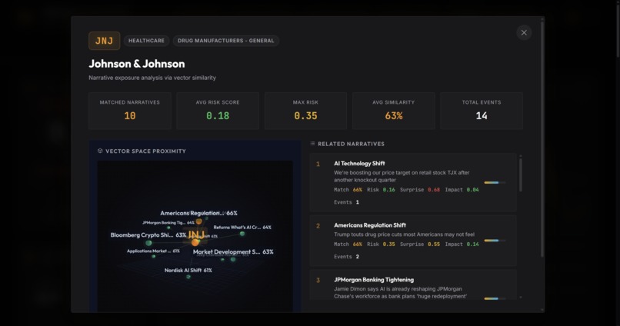Click the dialog's main vertical scrollbar
620x326 pixels.
coord(542,138)
